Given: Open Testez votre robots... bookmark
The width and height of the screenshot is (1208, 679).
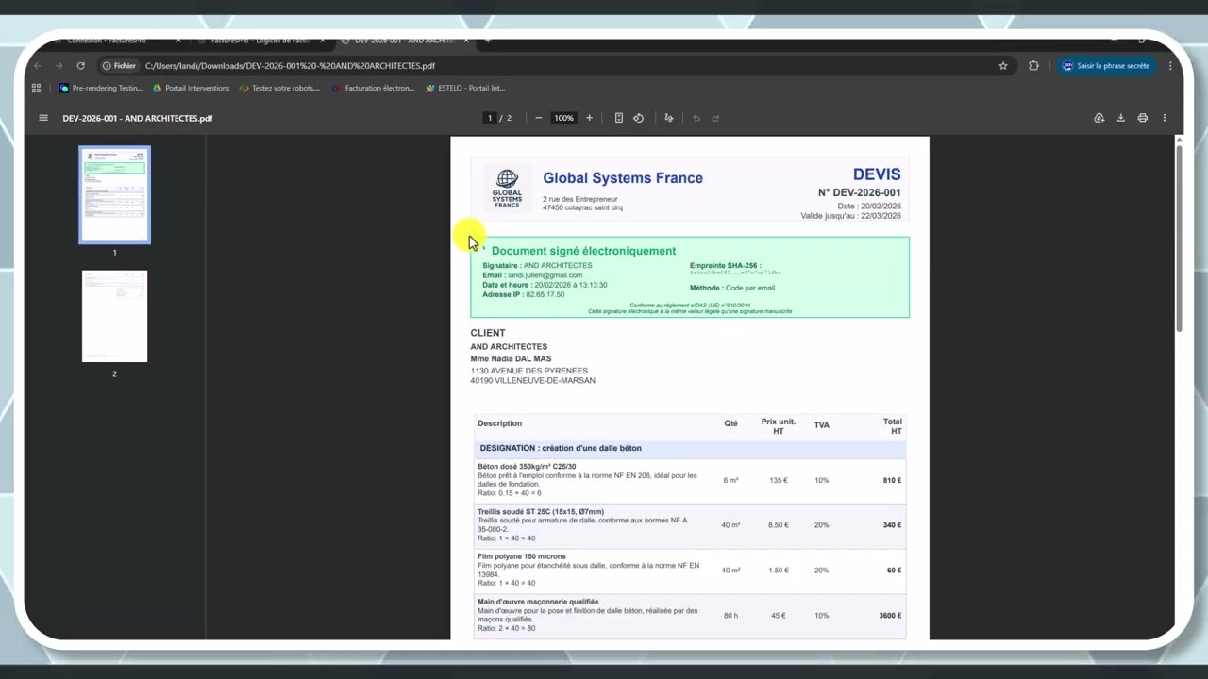Looking at the screenshot, I should 279,88.
